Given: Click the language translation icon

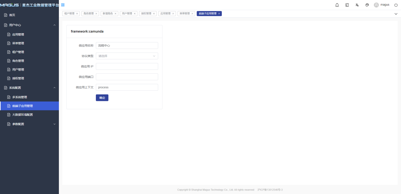Looking at the screenshot, I should click(x=357, y=5).
